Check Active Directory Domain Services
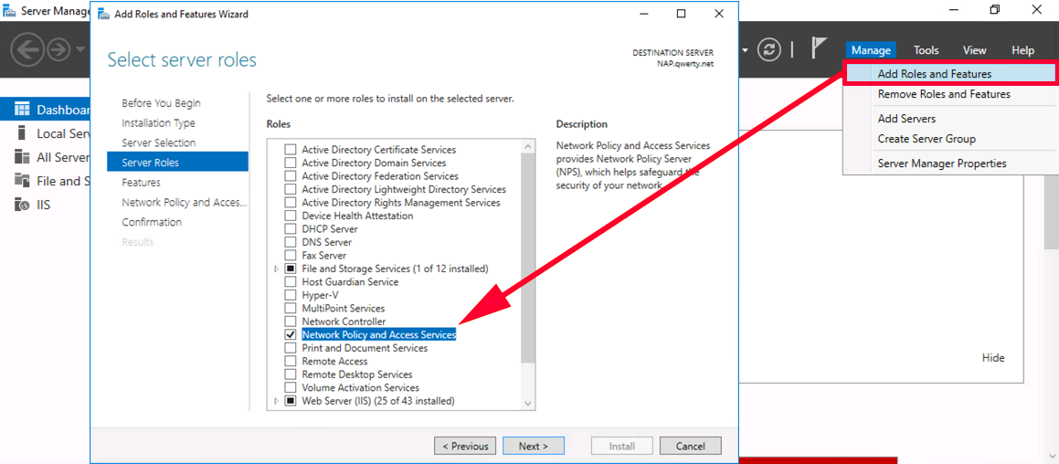Viewport: 1059px width, 464px height. point(291,163)
